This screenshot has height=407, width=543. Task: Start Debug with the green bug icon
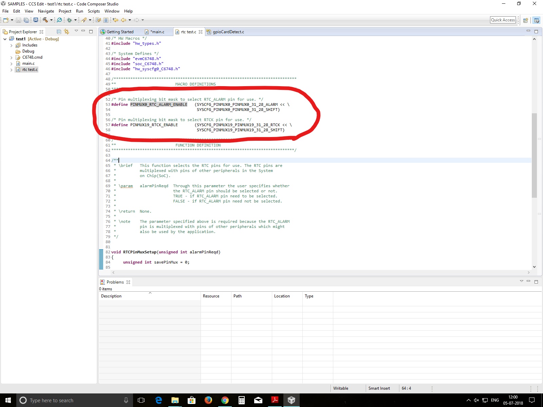(x=70, y=20)
